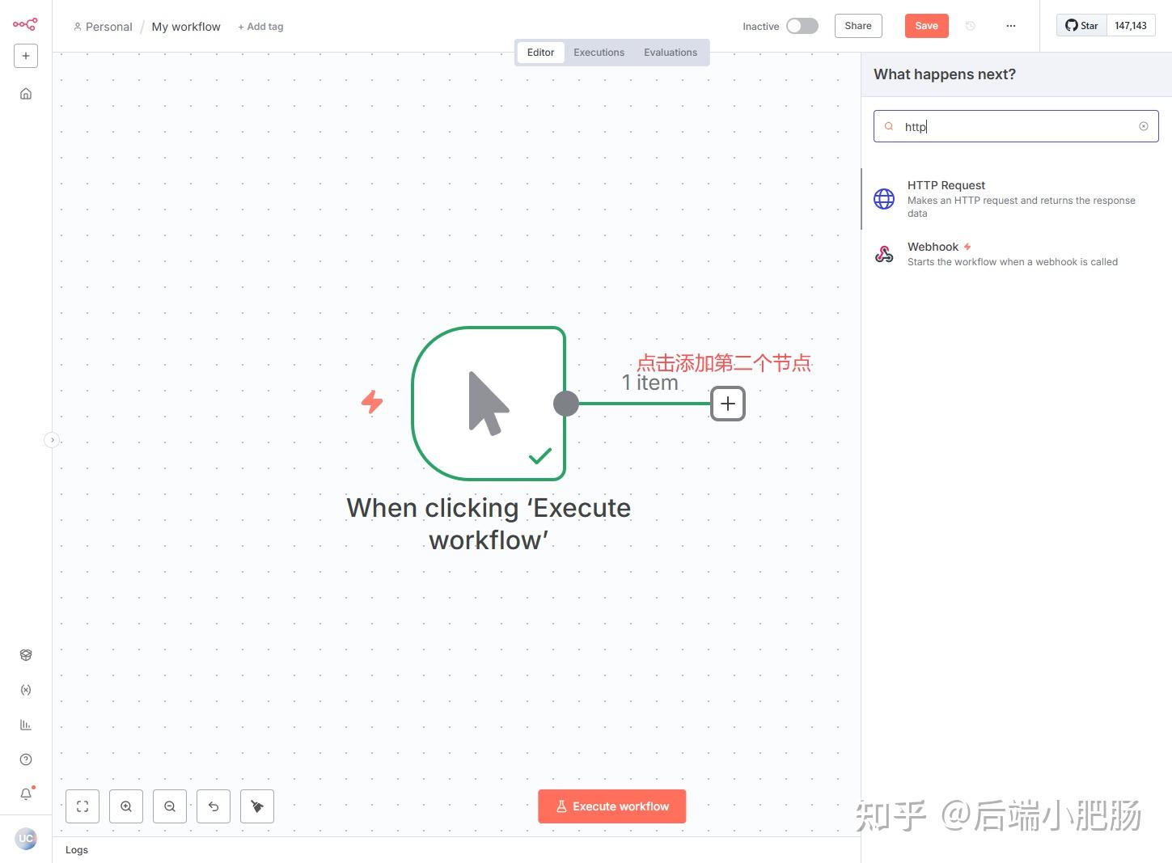Screen dimensions: 1172x863
Task: Click the orange lightning trigger icon
Action: [372, 401]
